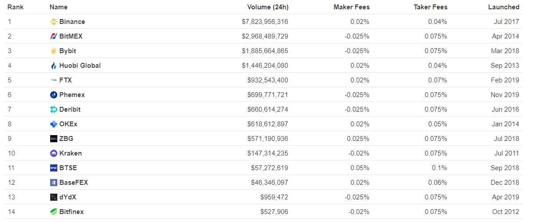Image resolution: width=534 pixels, height=222 pixels.
Task: Sort by Name column header
Action: point(59,7)
